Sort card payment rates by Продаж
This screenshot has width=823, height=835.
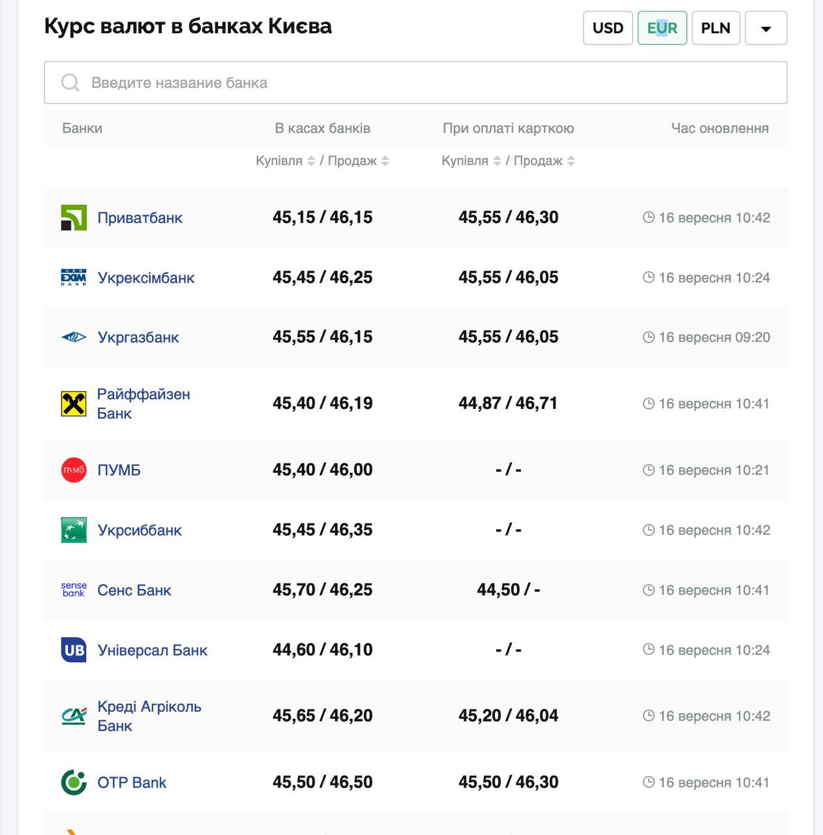pyautogui.click(x=571, y=161)
